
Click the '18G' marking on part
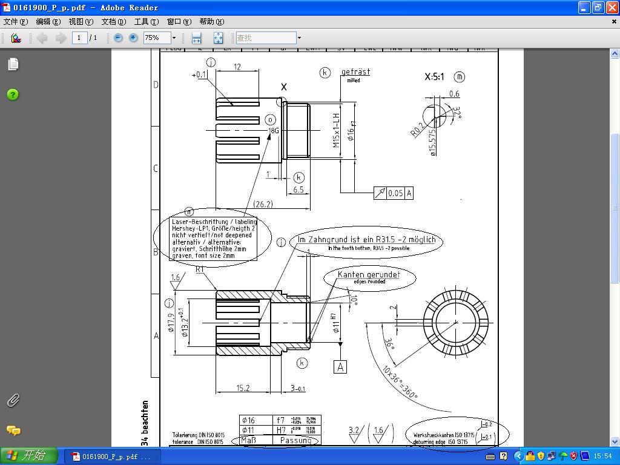pos(274,131)
